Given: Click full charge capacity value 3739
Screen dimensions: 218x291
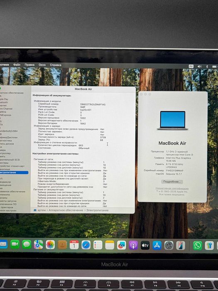Looking at the screenshot, I should (x=103, y=137).
